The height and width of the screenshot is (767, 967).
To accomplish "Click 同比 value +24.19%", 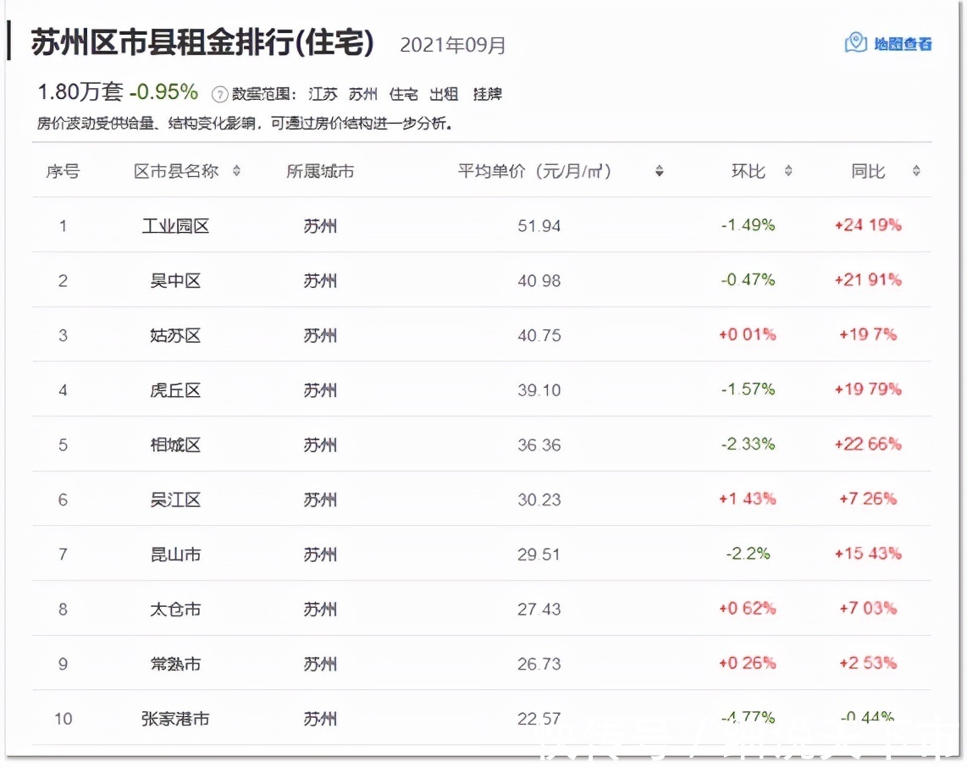I will coord(868,225).
